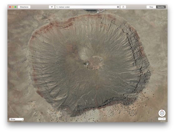Click the search magnifier icon

[57, 7]
